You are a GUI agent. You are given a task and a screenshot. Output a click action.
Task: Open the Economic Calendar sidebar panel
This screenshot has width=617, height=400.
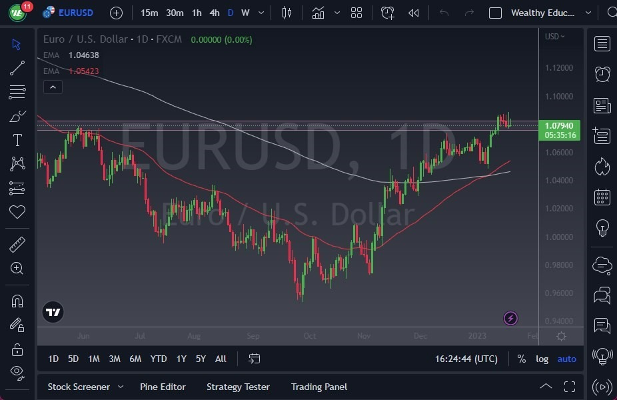[x=602, y=197]
